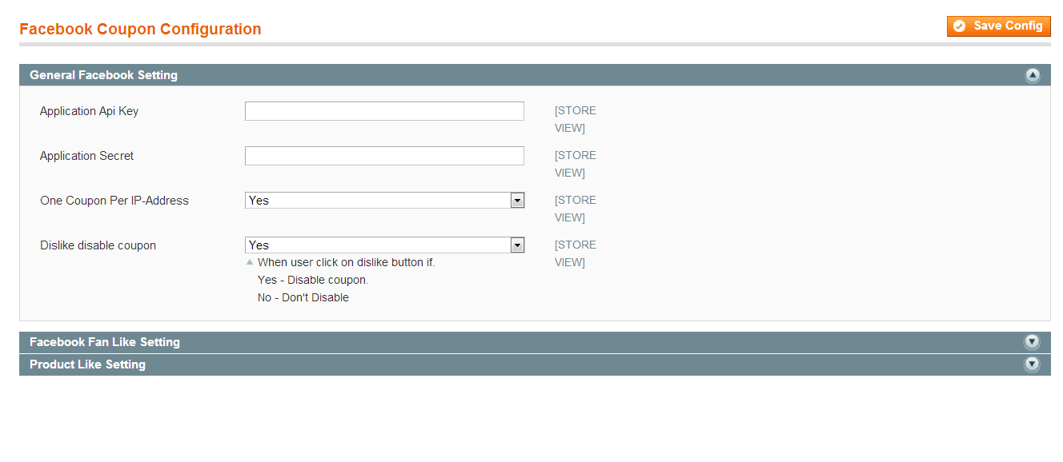Screen dimensions: 1063x462
Task: Open the Facebook Fan Like Setting section
Action: tap(535, 342)
